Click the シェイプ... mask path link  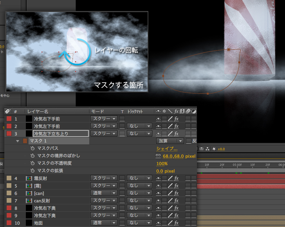pyautogui.click(x=167, y=149)
